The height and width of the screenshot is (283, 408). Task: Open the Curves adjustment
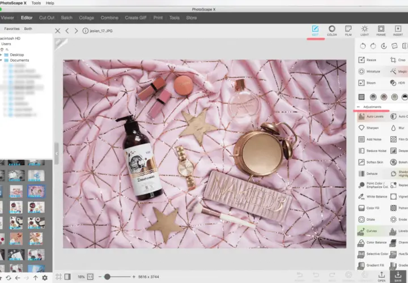point(367,231)
